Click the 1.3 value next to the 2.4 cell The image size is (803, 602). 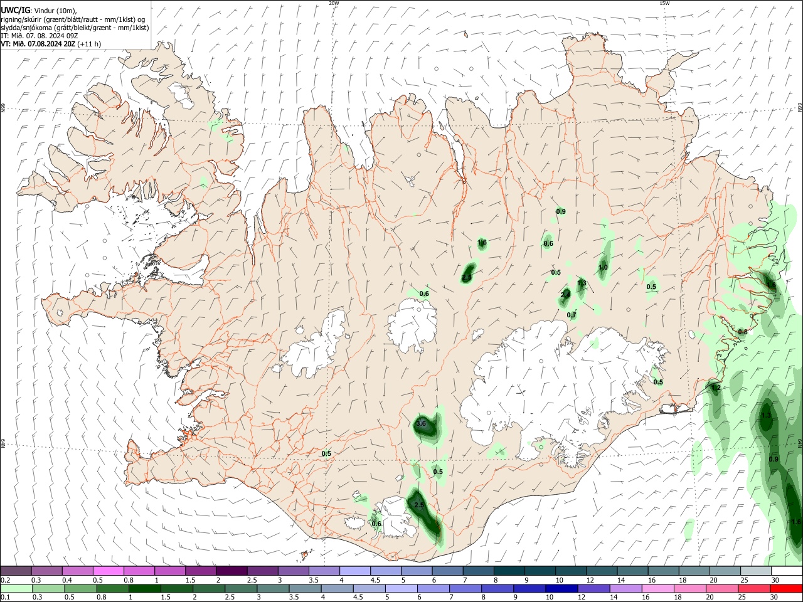click(x=582, y=283)
